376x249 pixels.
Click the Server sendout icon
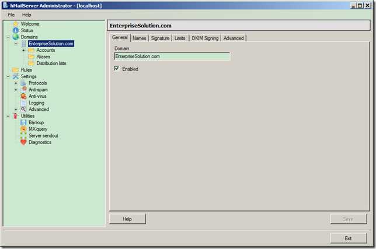click(x=23, y=136)
